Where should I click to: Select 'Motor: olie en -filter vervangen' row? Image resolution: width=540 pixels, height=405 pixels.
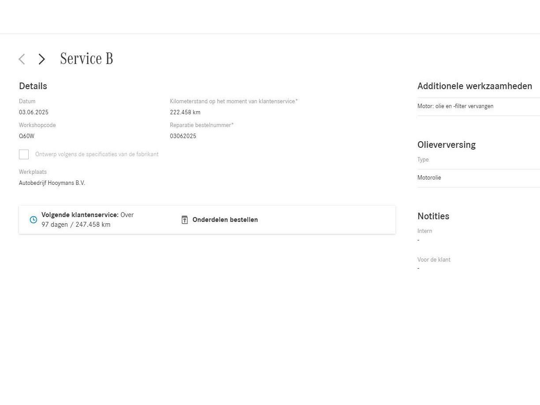click(455, 106)
